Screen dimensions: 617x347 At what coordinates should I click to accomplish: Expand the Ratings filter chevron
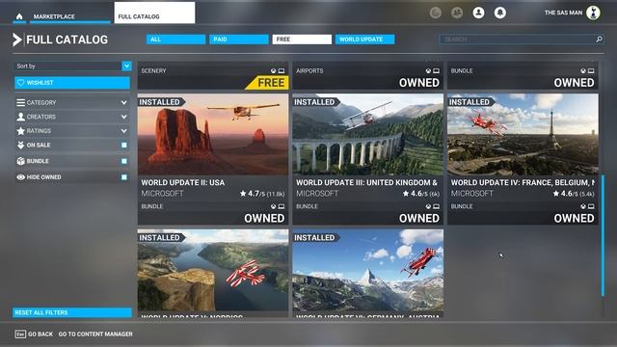coord(124,131)
